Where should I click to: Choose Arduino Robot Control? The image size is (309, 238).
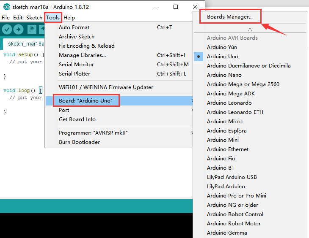pyautogui.click(x=250, y=214)
